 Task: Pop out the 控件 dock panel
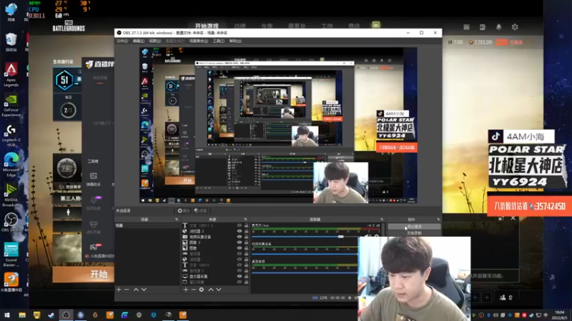(438, 220)
